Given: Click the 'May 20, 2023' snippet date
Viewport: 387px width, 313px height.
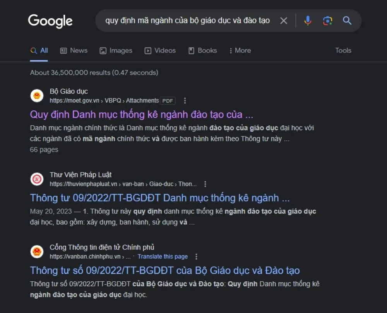Looking at the screenshot, I should point(51,211).
